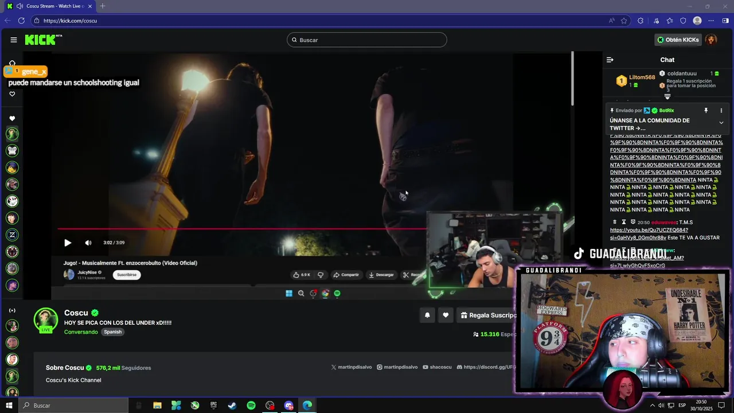Click the live broadcast icon in sidebar
This screenshot has height=413, width=734.
pyautogui.click(x=12, y=310)
